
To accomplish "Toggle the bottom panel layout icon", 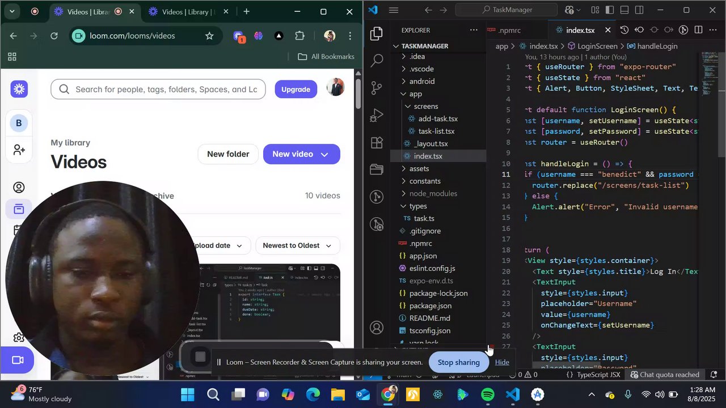I will tap(624, 10).
